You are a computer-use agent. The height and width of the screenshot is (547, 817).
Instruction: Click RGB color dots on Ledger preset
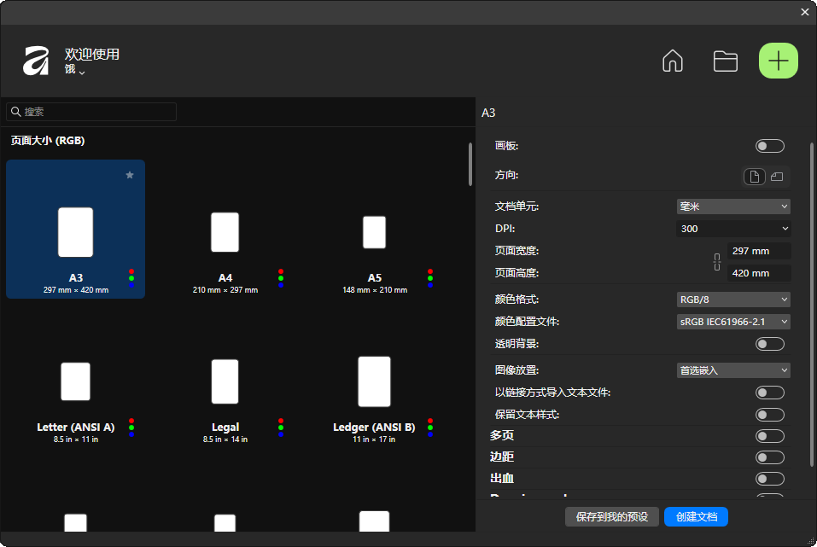(430, 428)
